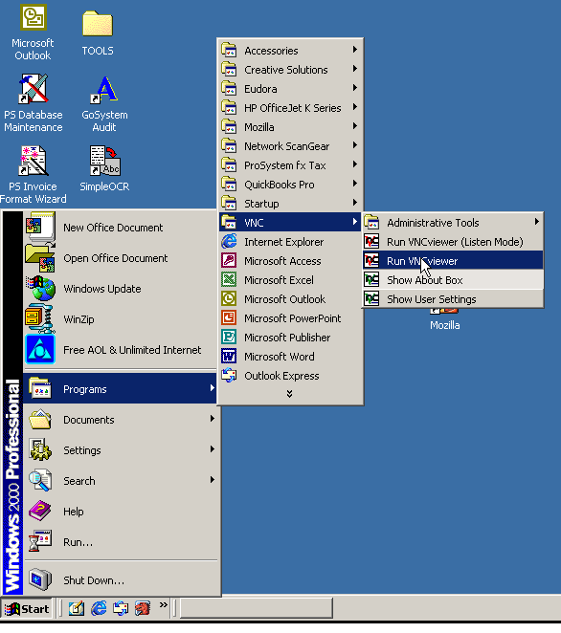This screenshot has height=633, width=561.
Task: Launch SimpleOCR desktop shortcut
Action: click(x=104, y=161)
